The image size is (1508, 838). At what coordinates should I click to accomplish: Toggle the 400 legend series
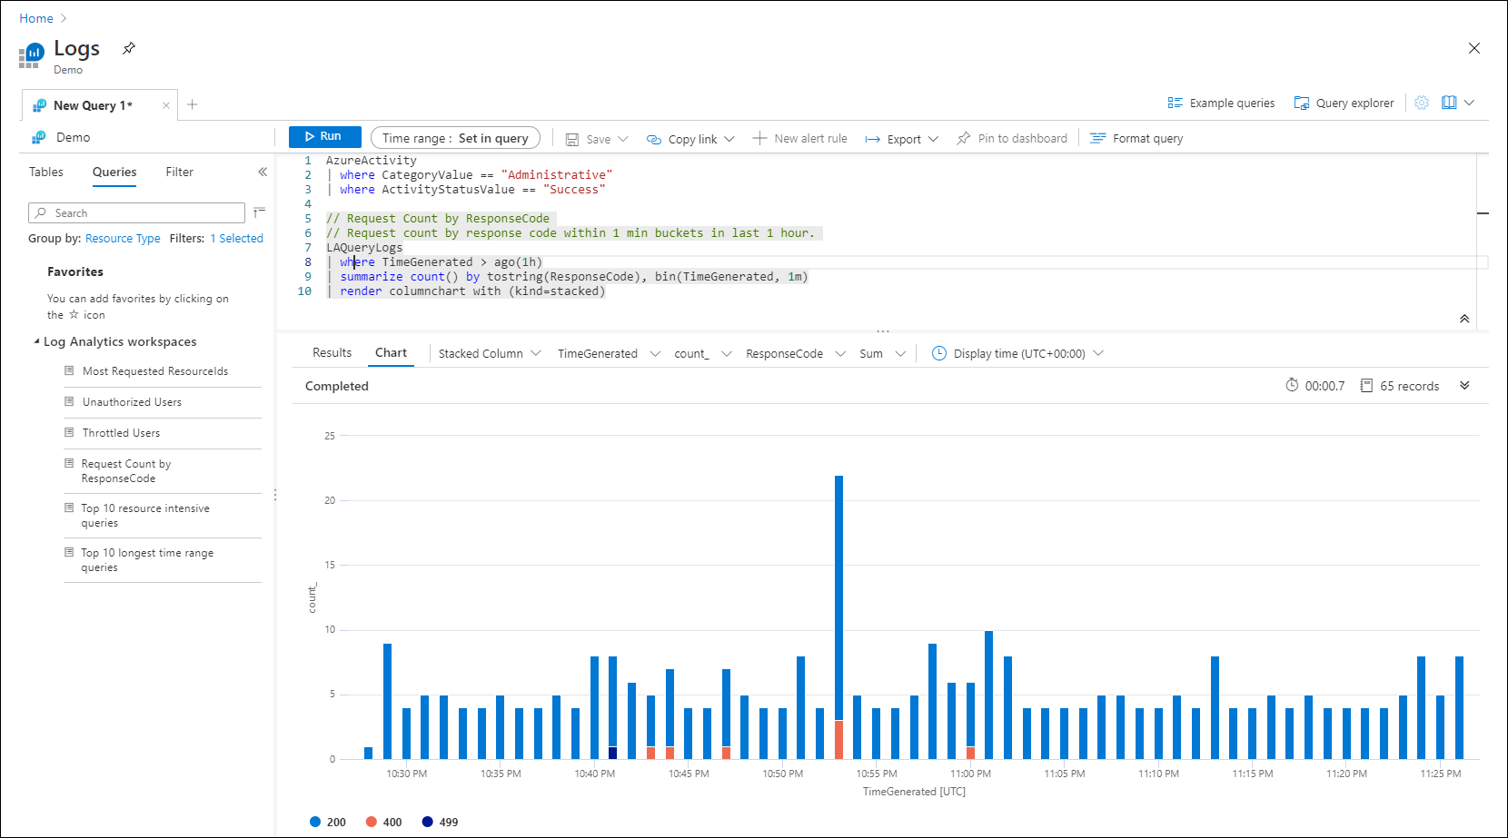(x=383, y=822)
